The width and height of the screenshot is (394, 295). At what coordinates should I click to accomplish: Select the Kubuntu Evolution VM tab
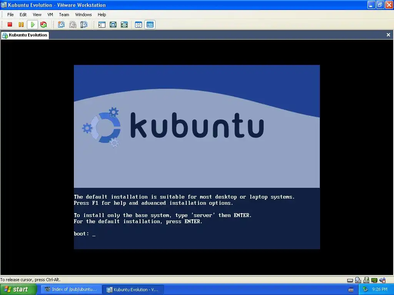25,35
